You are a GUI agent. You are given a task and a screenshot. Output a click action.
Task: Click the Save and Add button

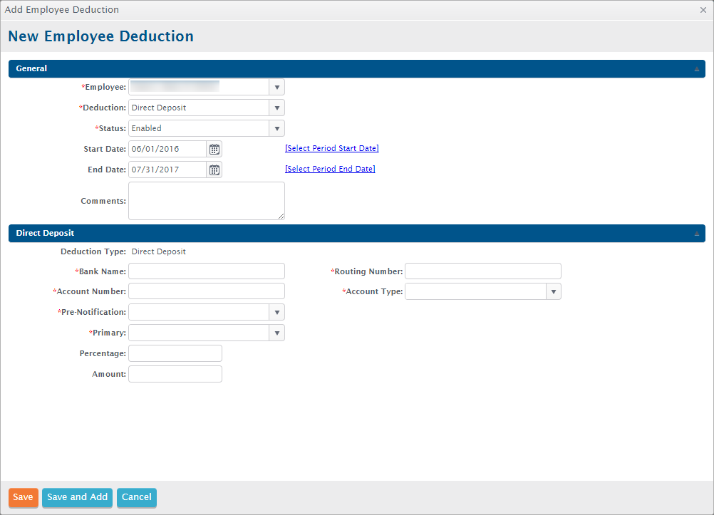pos(77,497)
